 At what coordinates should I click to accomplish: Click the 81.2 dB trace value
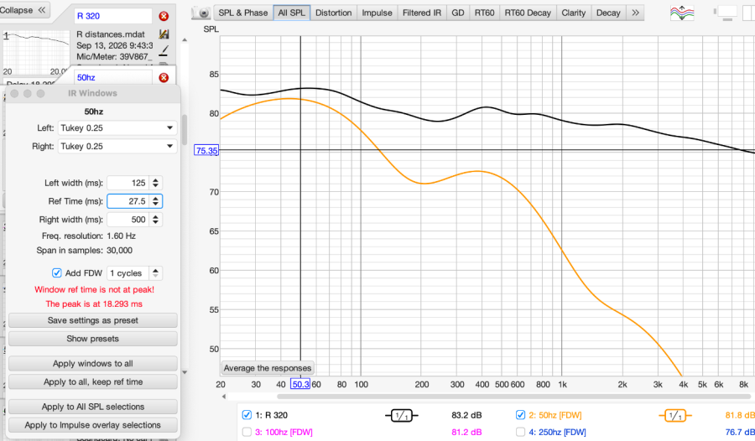pos(466,433)
